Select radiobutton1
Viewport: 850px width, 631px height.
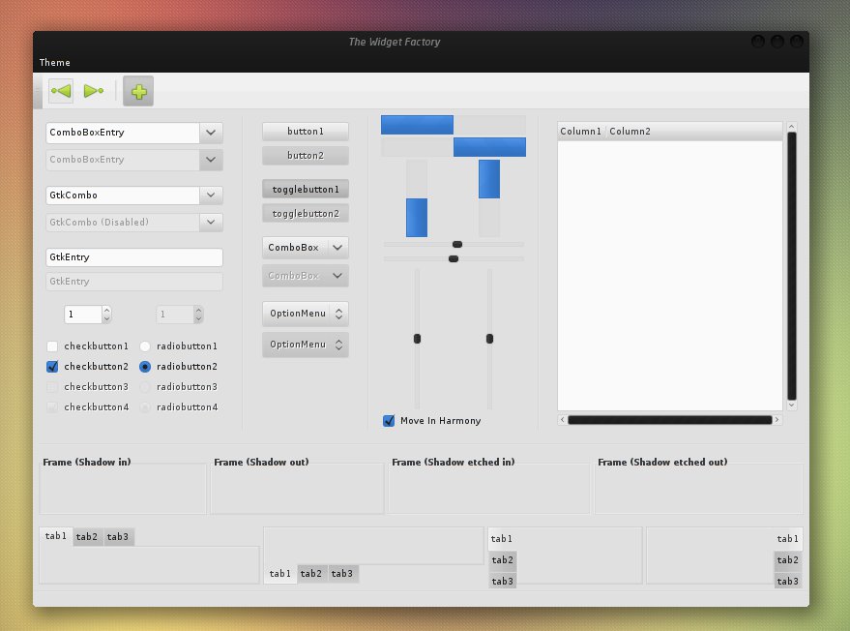[x=145, y=346]
